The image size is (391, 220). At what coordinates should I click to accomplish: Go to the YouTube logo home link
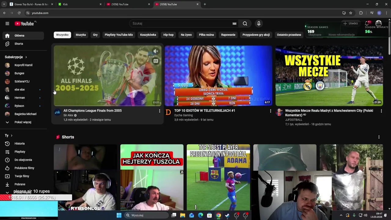click(24, 24)
